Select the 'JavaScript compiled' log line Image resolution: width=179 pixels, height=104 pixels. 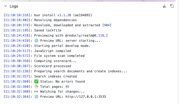(52, 51)
